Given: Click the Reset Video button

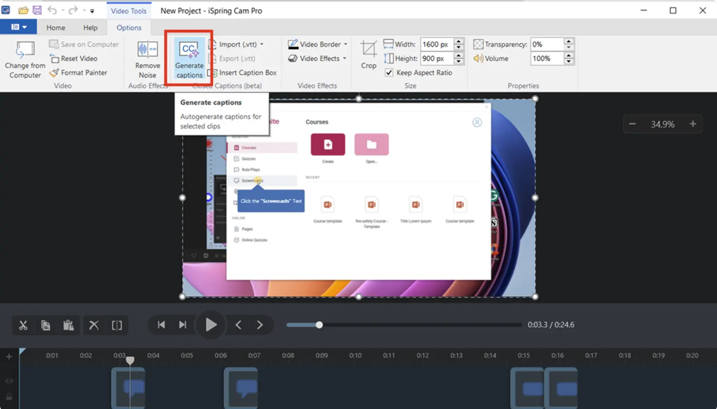Looking at the screenshot, I should (x=74, y=58).
